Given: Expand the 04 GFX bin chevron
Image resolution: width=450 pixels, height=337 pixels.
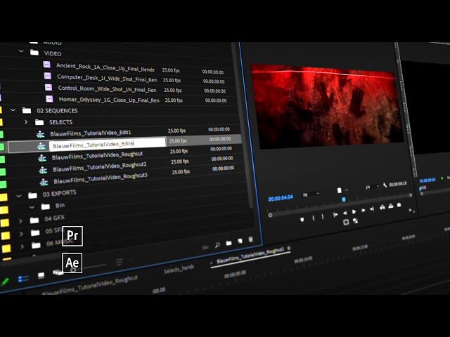Looking at the screenshot, I should 20,221.
